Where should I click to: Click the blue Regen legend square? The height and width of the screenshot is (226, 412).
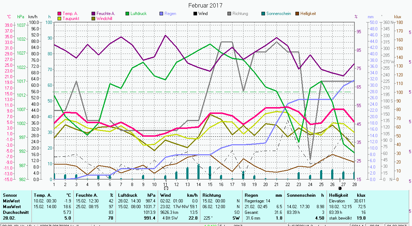pos(161,14)
